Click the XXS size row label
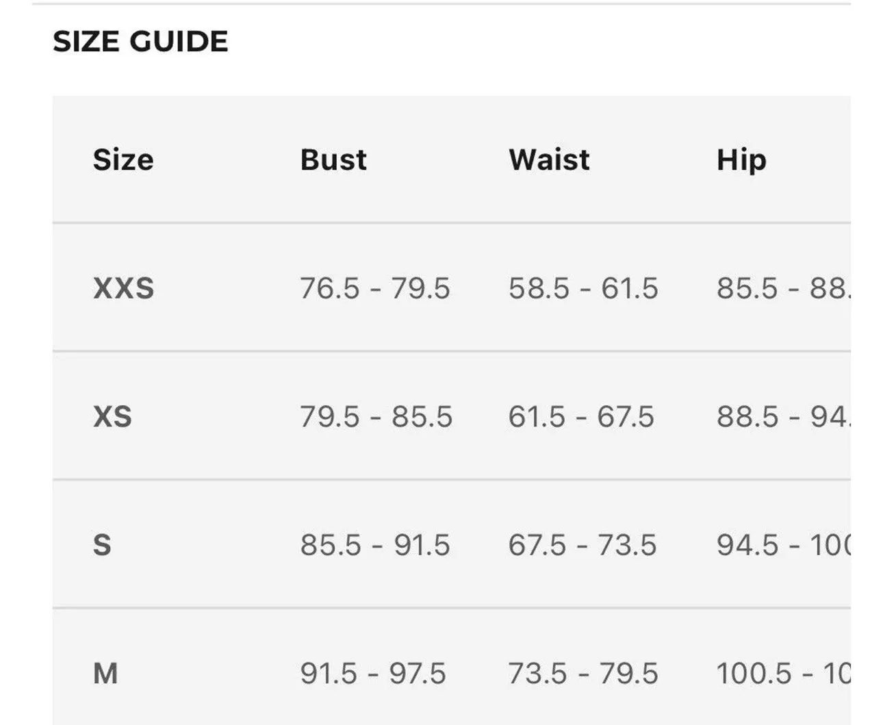The image size is (883, 725). [124, 288]
